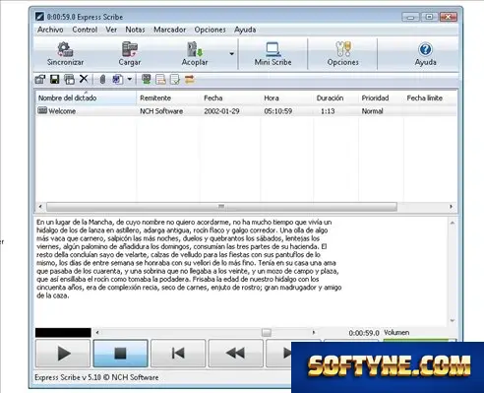
Task: Click the Play button
Action: point(63,354)
